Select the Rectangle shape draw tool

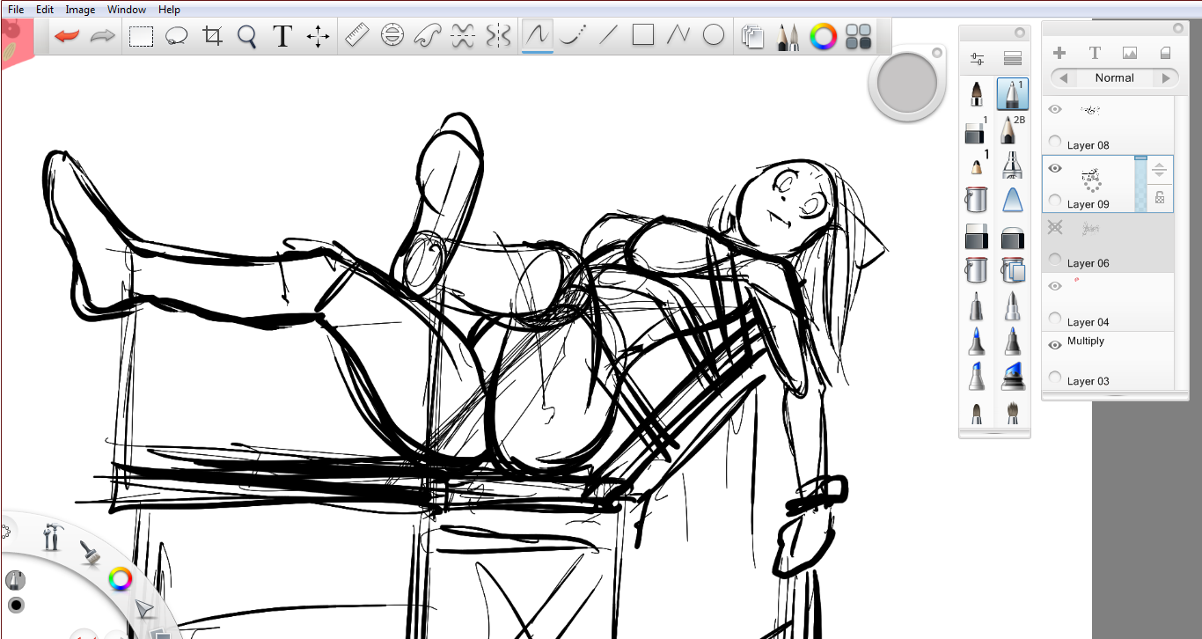(x=643, y=35)
